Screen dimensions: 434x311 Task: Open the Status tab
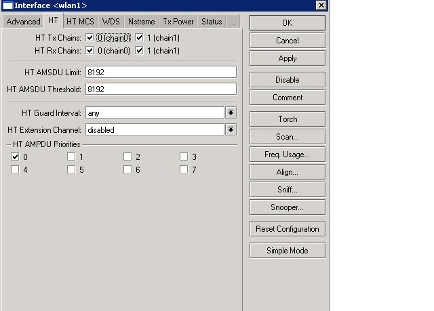(x=212, y=22)
